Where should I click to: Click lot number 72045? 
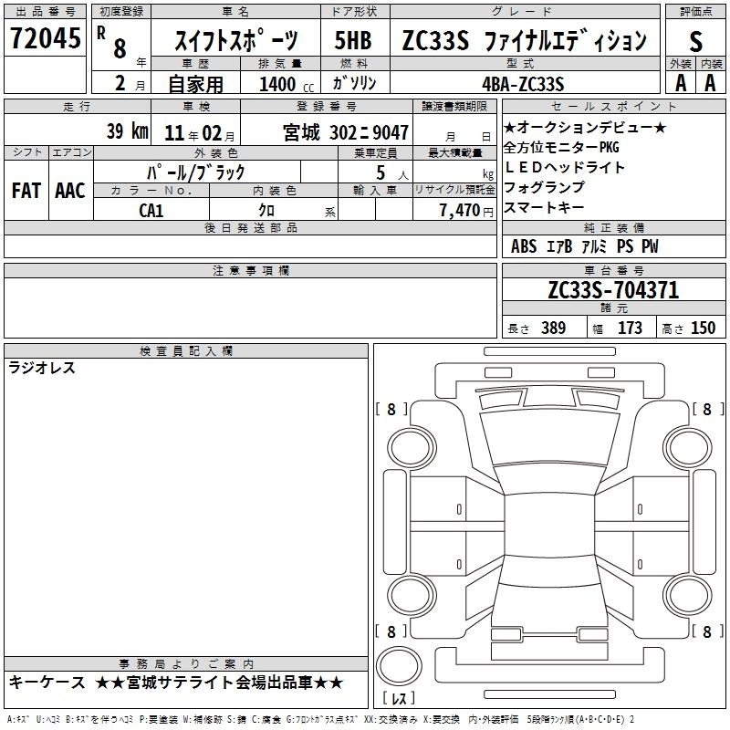pyautogui.click(x=45, y=37)
